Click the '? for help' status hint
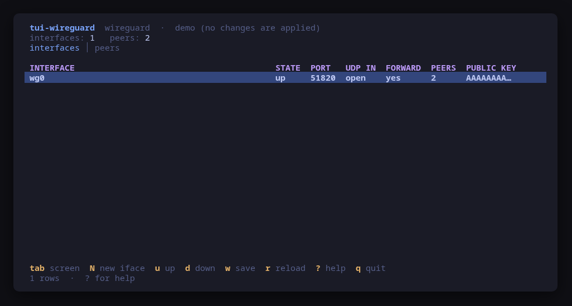This screenshot has height=306, width=572. point(110,278)
